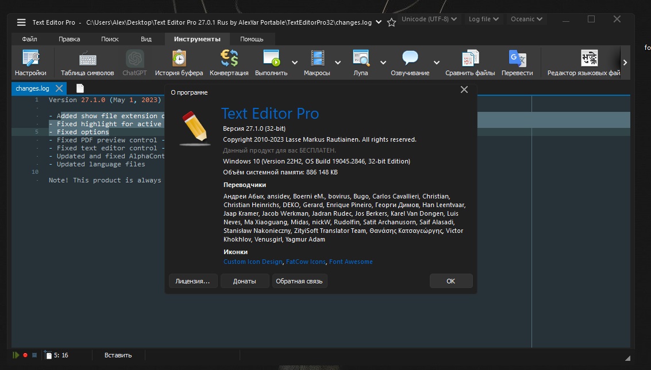Open the Правка menu tab

(x=70, y=39)
